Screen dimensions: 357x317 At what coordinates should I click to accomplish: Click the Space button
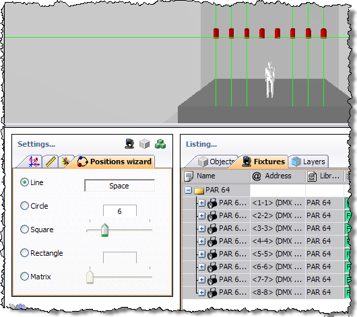(119, 186)
